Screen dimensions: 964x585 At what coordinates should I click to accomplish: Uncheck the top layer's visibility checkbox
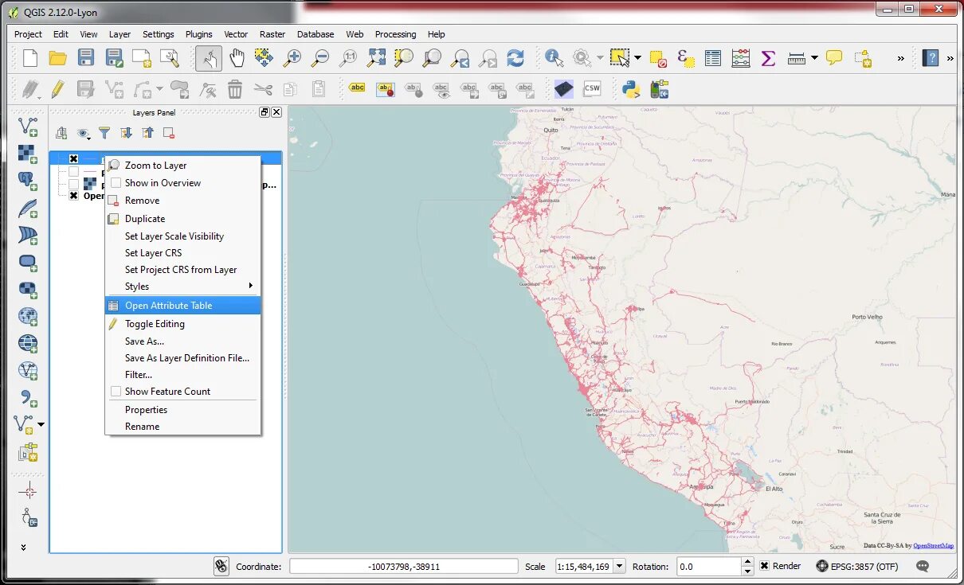pyautogui.click(x=73, y=158)
